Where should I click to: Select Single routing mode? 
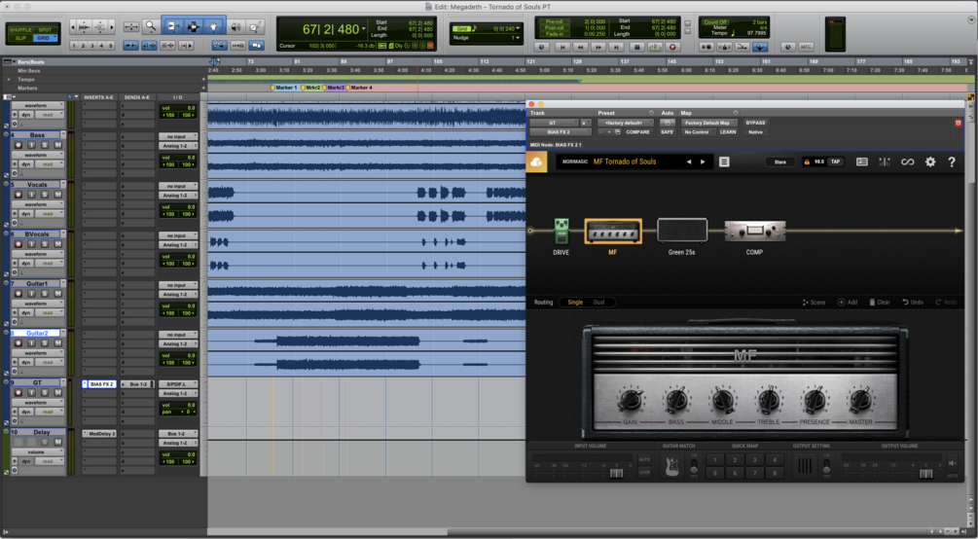(575, 302)
